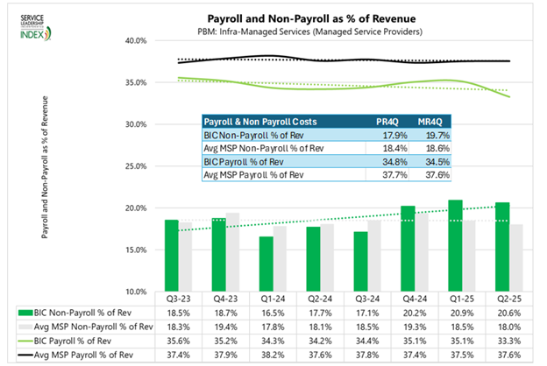Viewport: 547px width, 366px height.
Task: Click the MR4Q column header
Action: [426, 121]
